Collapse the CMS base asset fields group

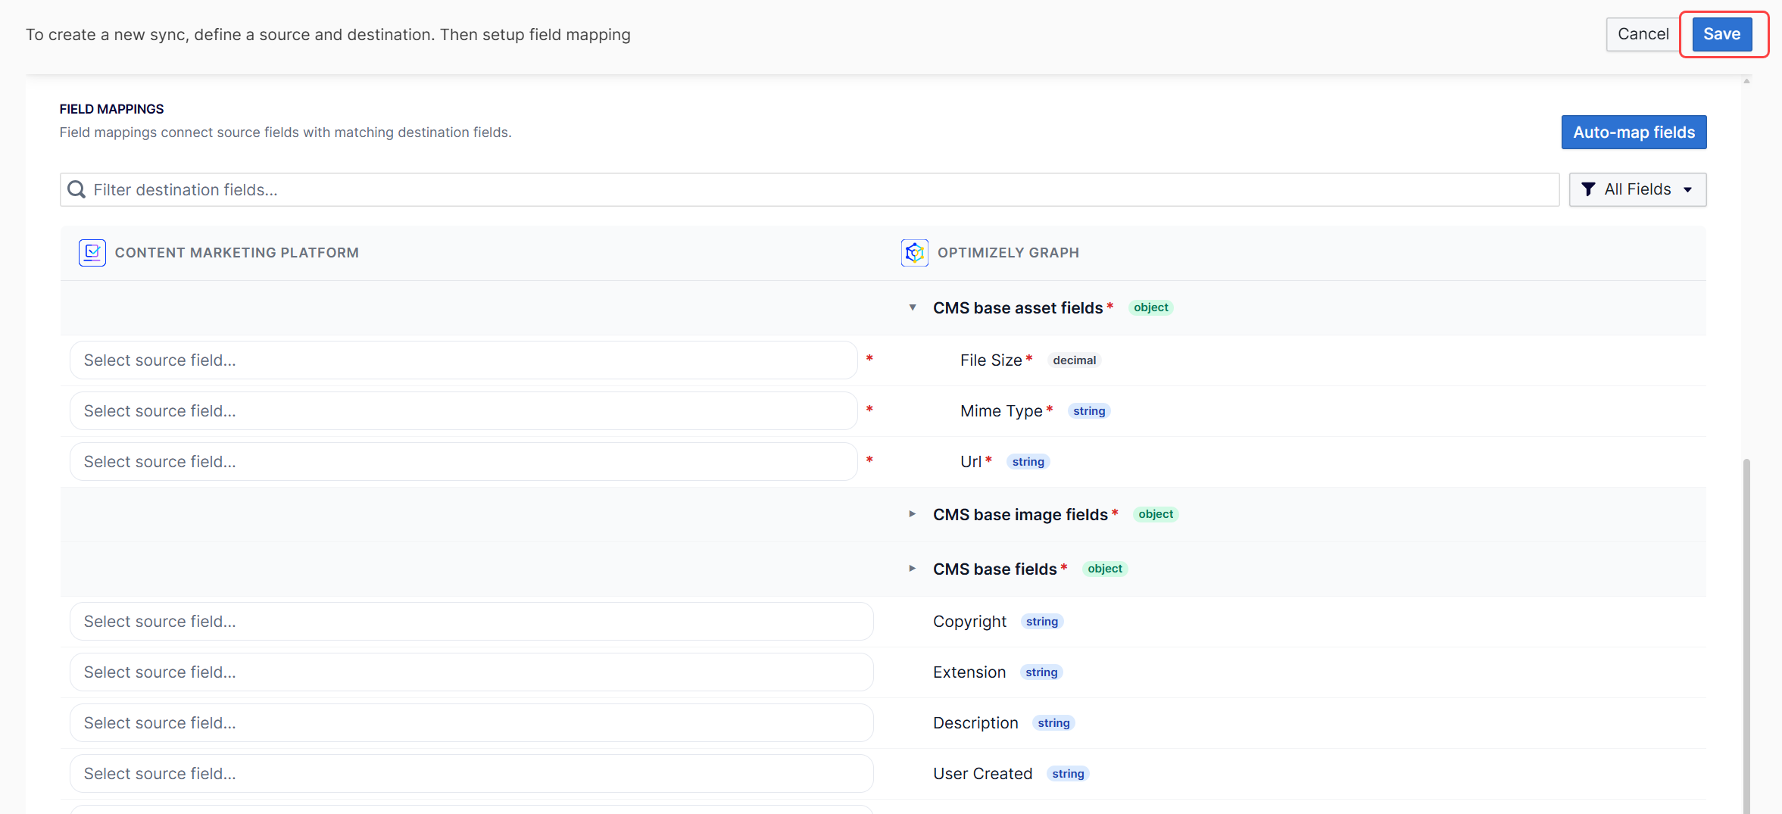pyautogui.click(x=913, y=307)
